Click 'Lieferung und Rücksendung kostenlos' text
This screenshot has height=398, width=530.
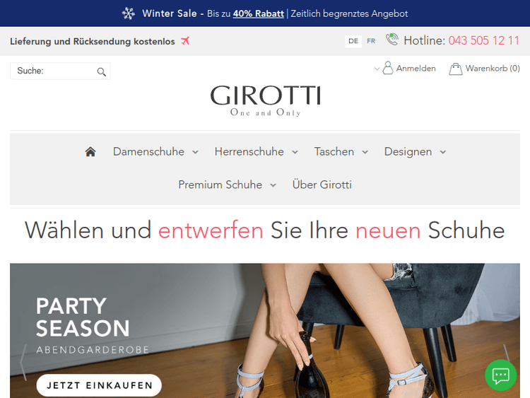click(93, 42)
